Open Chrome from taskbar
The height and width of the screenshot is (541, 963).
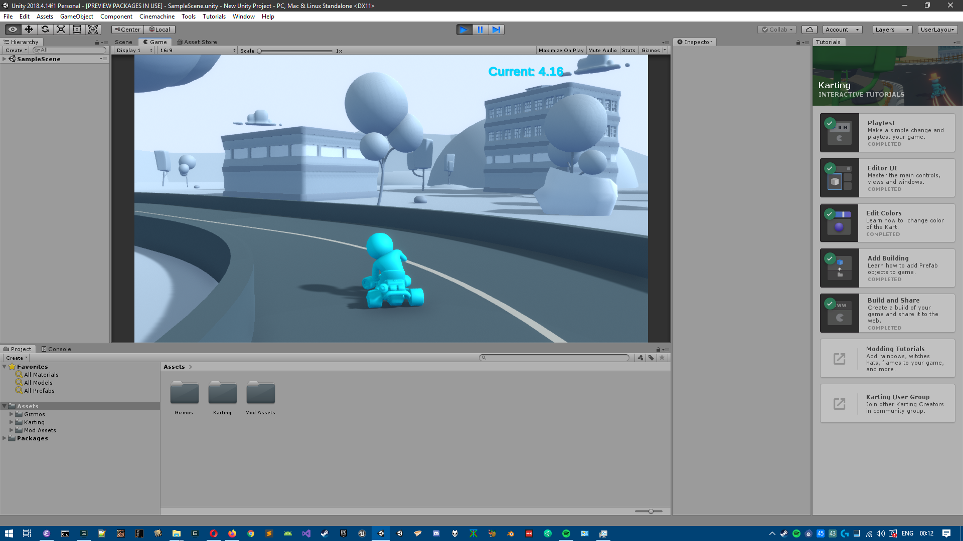tap(250, 533)
